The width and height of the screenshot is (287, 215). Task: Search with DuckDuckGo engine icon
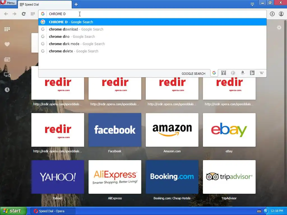click(233, 73)
